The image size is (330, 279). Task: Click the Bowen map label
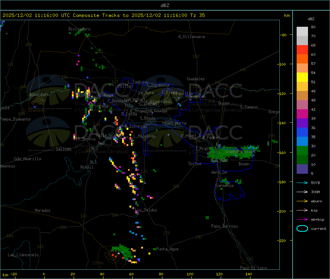tap(244, 164)
